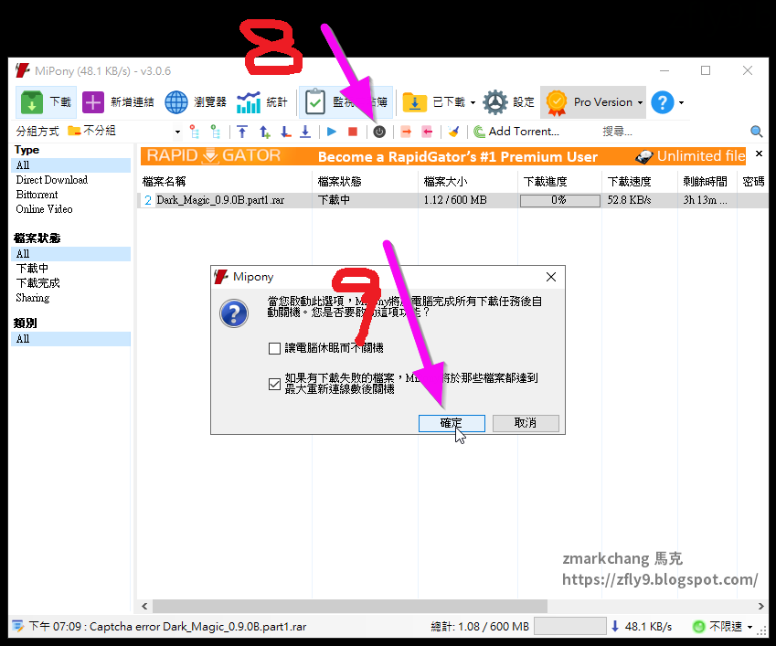Viewport: 776px width, 646px height.
Task: Open the 已下載 downloaded folder
Action: click(x=434, y=102)
